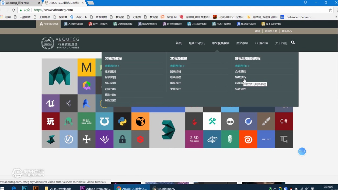Open Adobe Premiere from the taskbar
The image size is (338, 190).
[96, 188]
